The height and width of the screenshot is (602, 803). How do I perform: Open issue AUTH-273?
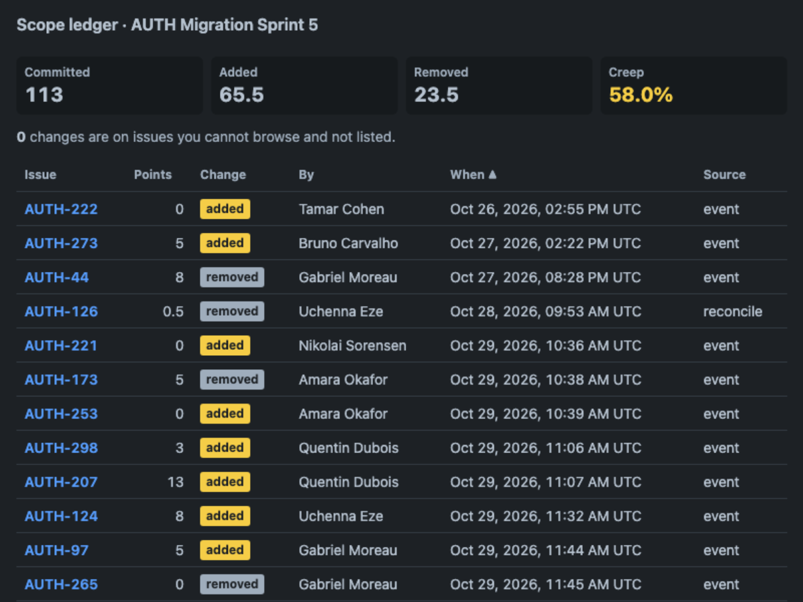click(61, 243)
